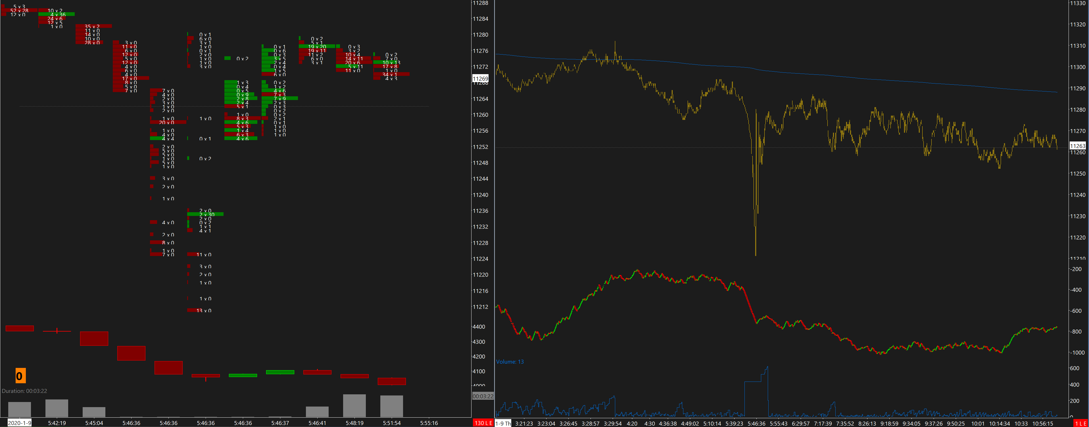This screenshot has width=1089, height=427.
Task: Select the '20 x 0' footprint cell
Action: pyautogui.click(x=168, y=122)
